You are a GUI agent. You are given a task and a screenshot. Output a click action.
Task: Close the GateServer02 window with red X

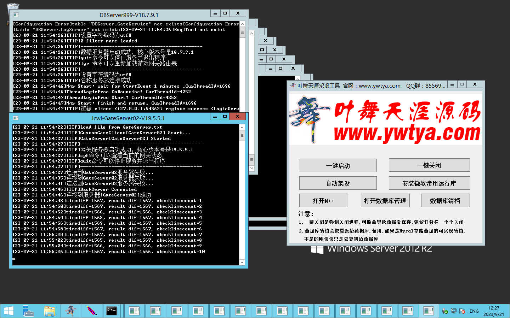click(237, 117)
